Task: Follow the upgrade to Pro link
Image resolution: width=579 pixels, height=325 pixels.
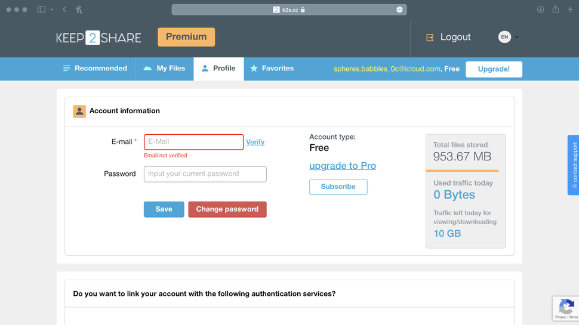Action: [x=343, y=166]
